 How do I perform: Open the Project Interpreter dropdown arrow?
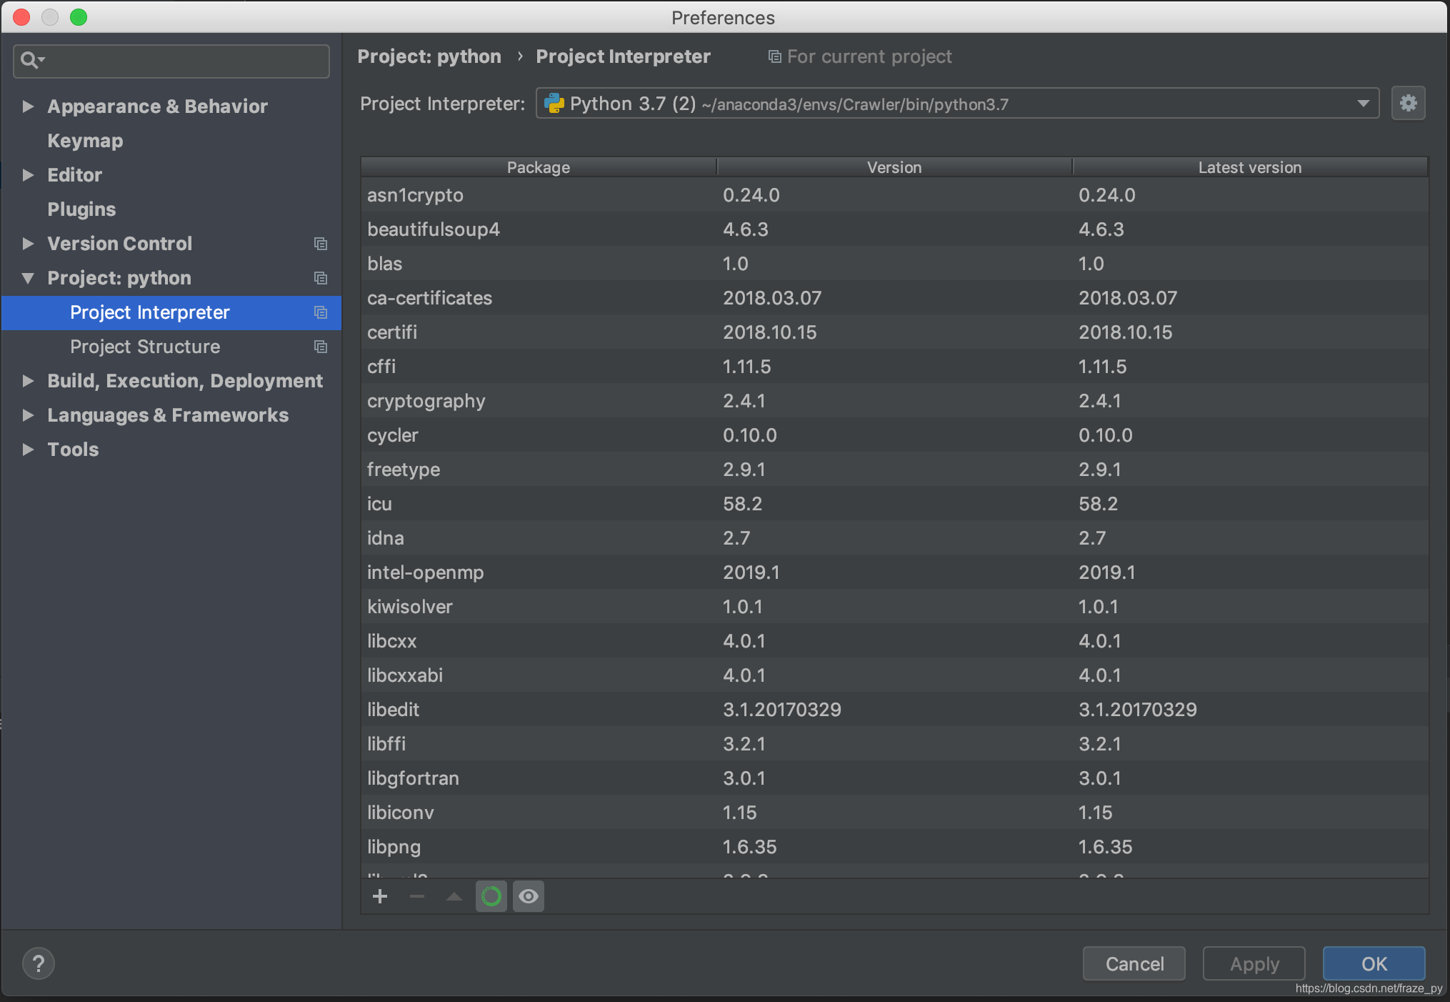1363,104
